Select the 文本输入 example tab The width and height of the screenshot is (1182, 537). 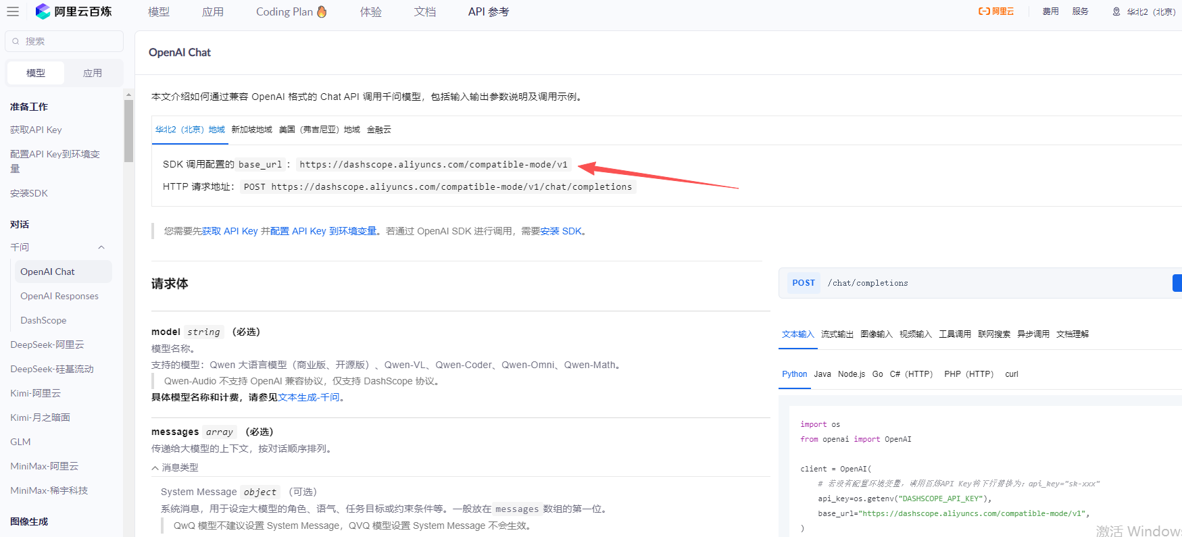(798, 334)
